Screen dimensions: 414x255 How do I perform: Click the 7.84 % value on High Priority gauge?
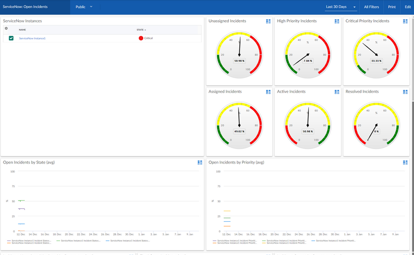tap(307, 61)
